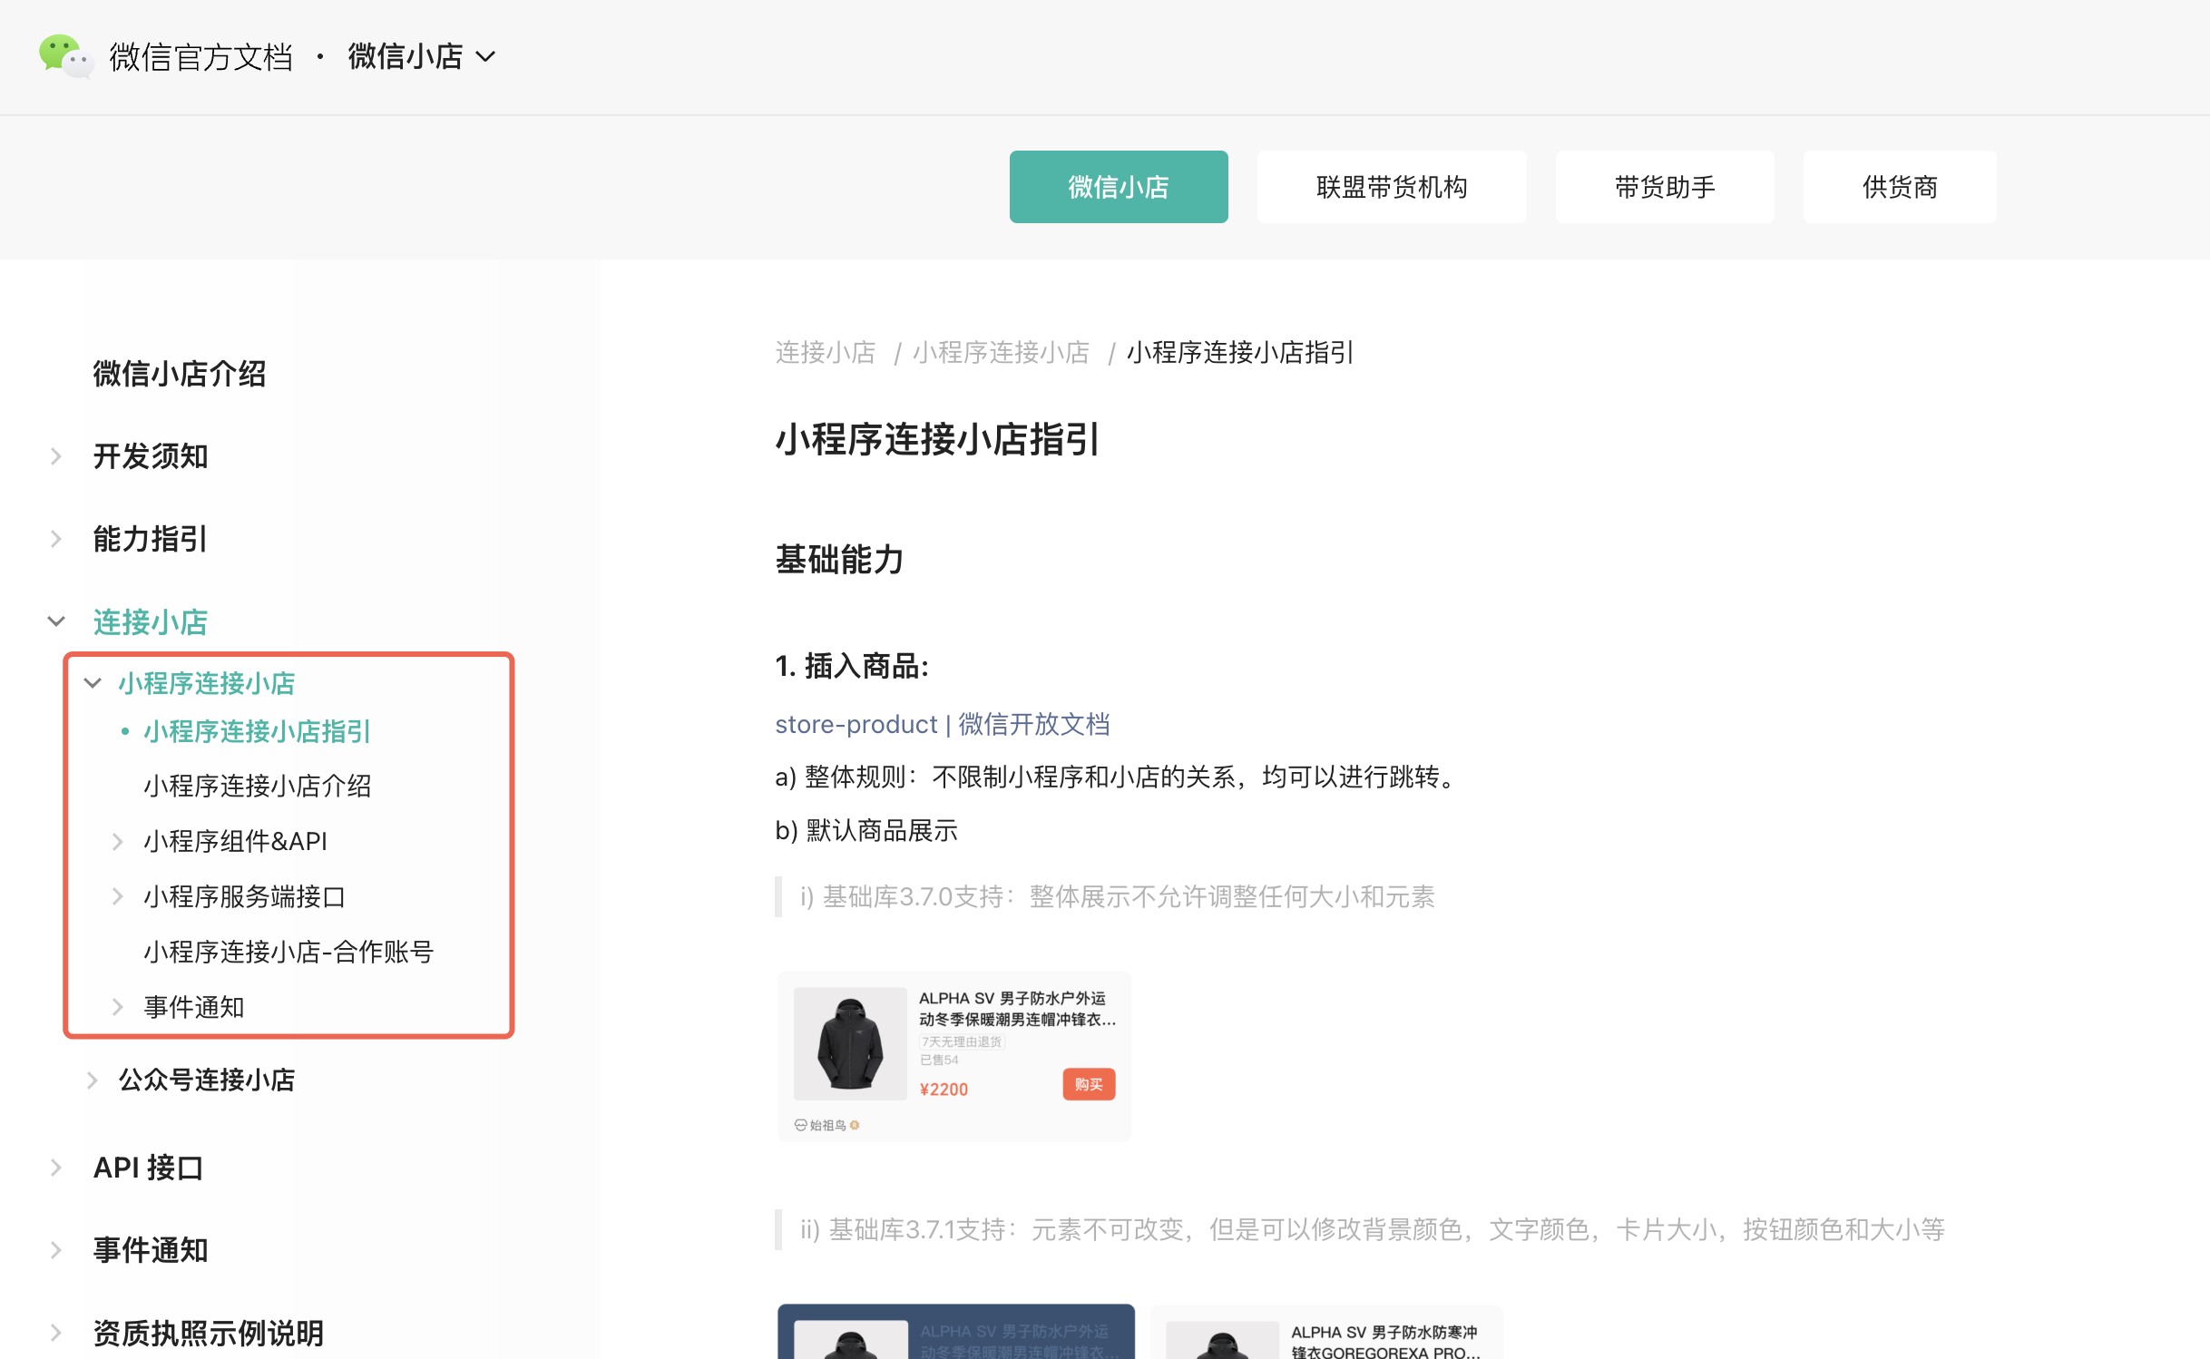Click the 连接小店 breadcrumb link
Image resolution: width=2210 pixels, height=1359 pixels.
pos(825,353)
